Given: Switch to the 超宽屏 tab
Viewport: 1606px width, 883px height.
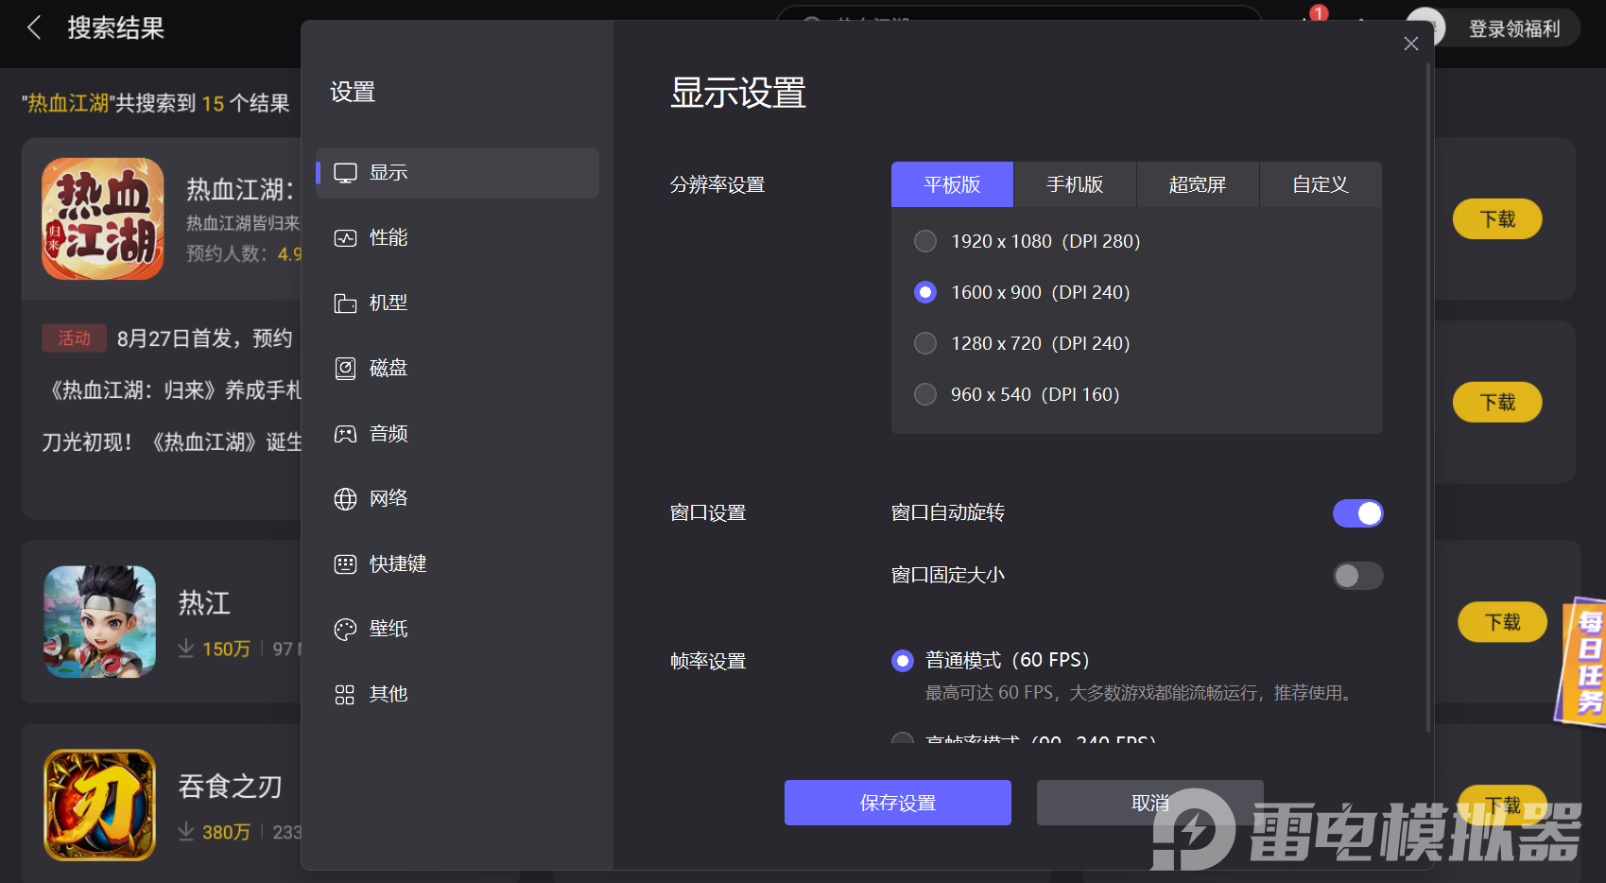Looking at the screenshot, I should (1198, 184).
